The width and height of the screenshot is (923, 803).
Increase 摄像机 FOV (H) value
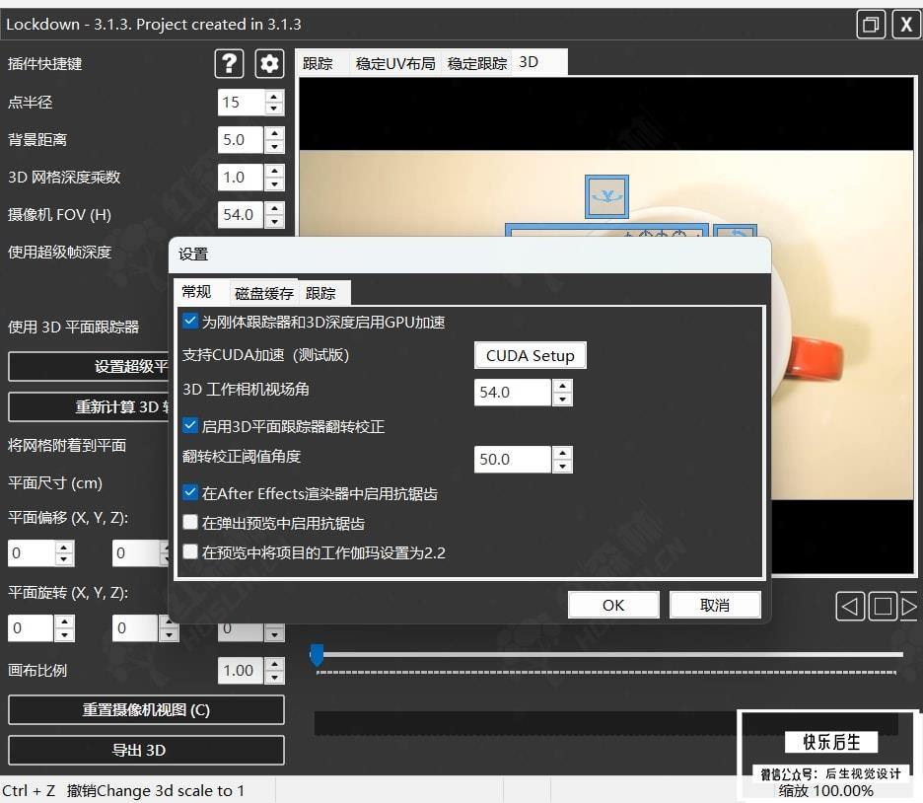coord(274,208)
